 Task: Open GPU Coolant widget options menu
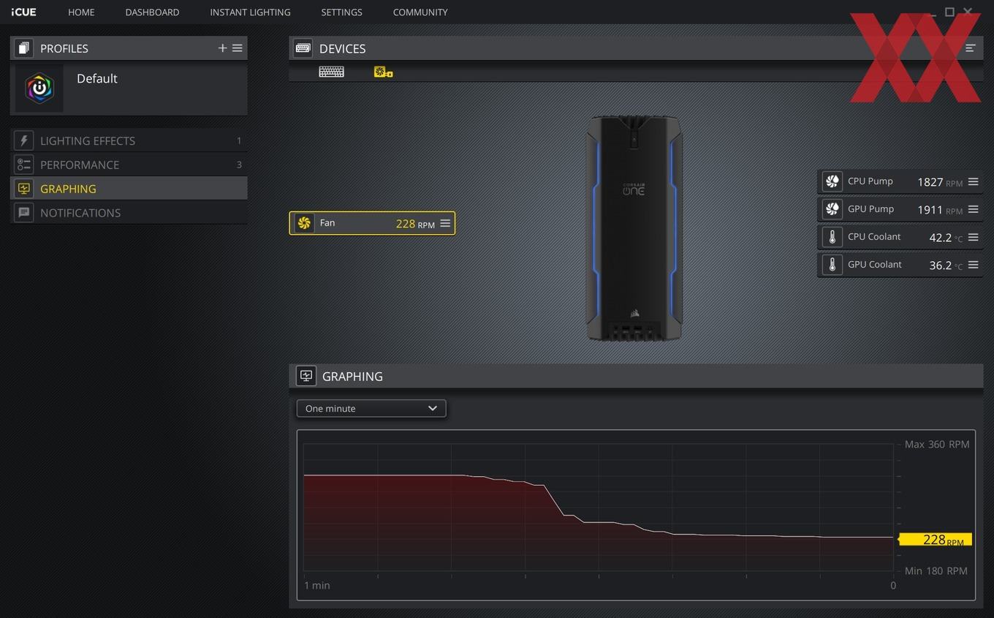(x=973, y=265)
